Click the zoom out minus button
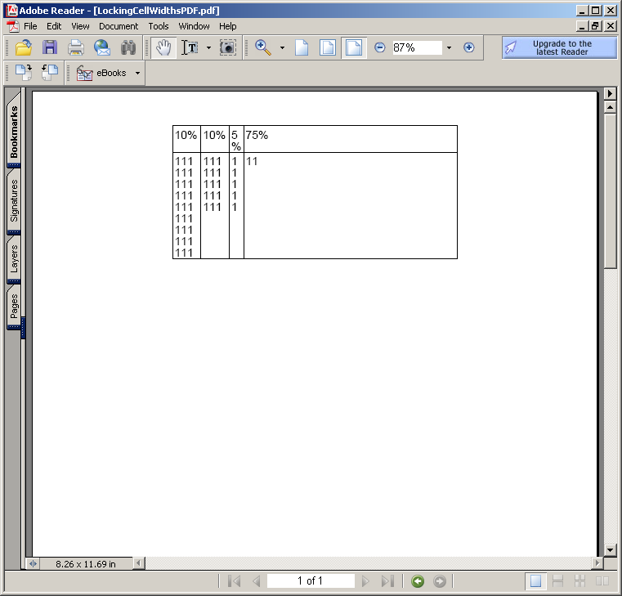The image size is (622, 596). pyautogui.click(x=379, y=47)
